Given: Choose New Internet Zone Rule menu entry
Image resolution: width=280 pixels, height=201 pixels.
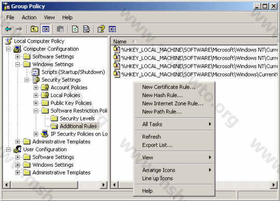Looking at the screenshot, I should [174, 103].
